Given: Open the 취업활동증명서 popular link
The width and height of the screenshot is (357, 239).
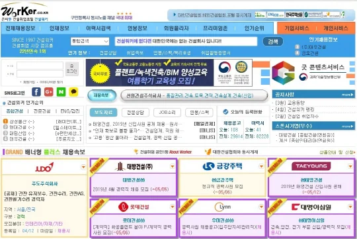Looking at the screenshot, I should click(216, 53).
